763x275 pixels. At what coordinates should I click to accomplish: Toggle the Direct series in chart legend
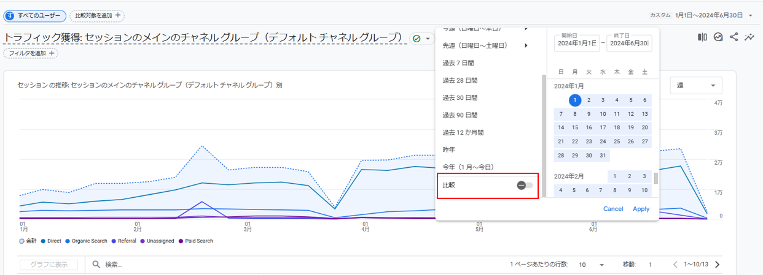coord(52,241)
